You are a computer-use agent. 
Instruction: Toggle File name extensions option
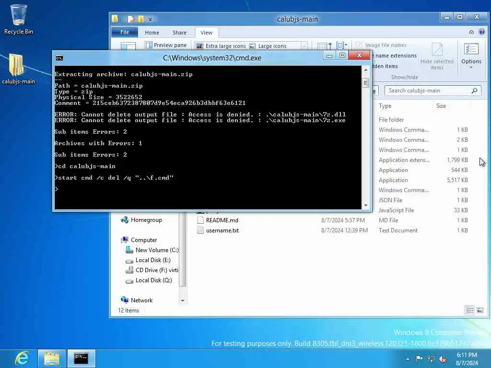[394, 56]
